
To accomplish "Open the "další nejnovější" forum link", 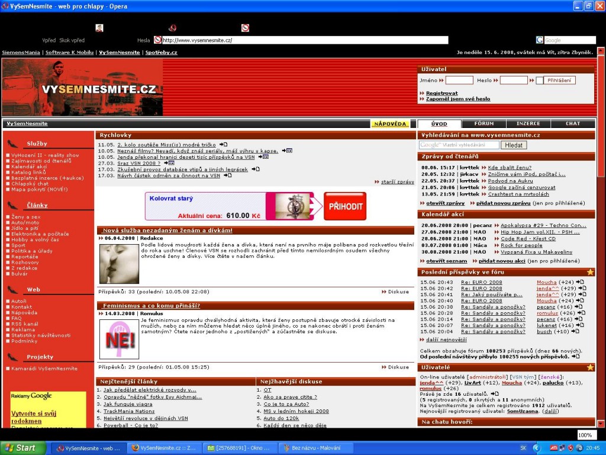I will [x=446, y=339].
